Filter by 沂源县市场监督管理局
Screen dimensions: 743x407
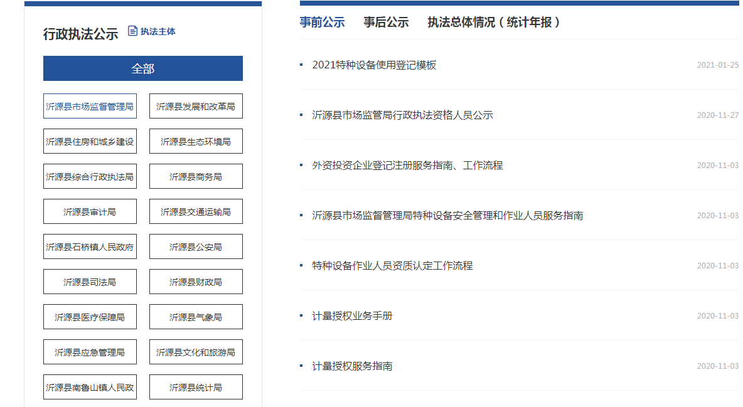[90, 107]
